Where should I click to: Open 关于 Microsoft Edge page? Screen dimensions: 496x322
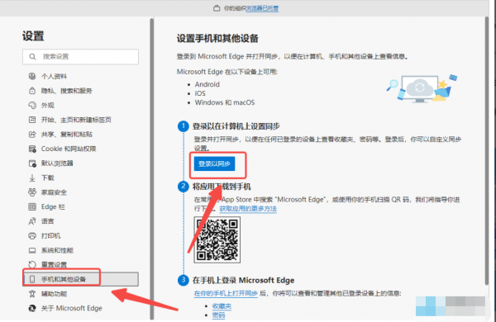tap(71, 308)
